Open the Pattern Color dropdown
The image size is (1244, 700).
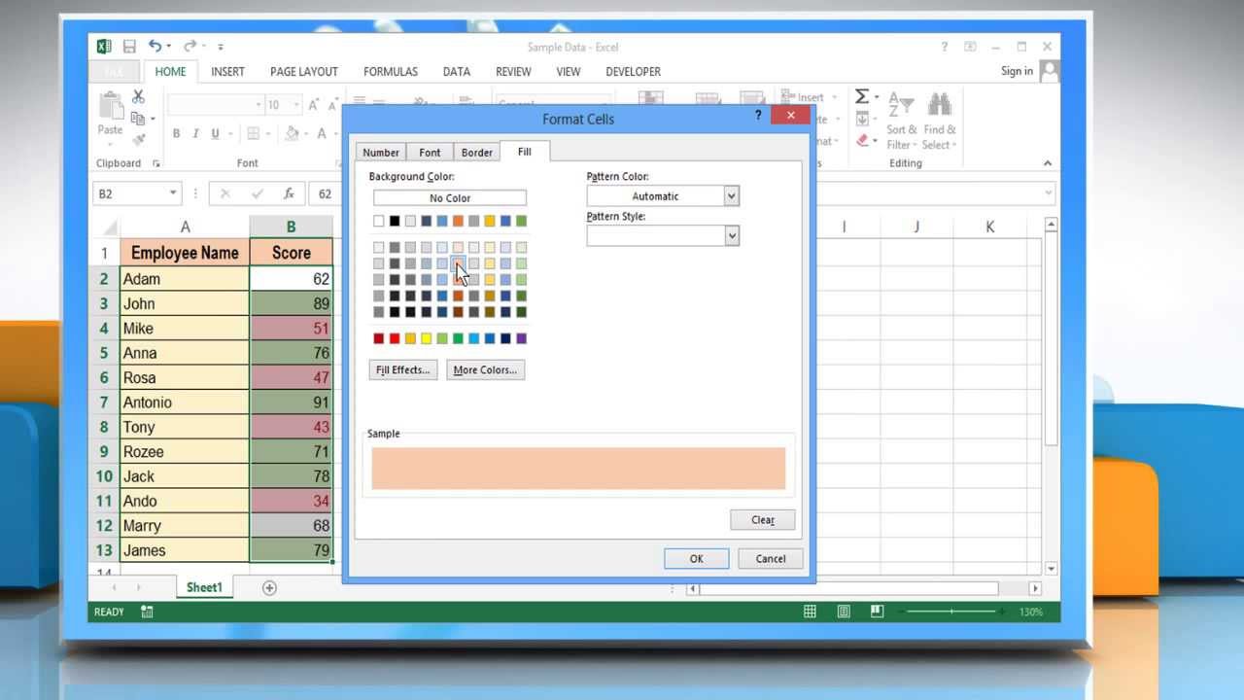[731, 195]
